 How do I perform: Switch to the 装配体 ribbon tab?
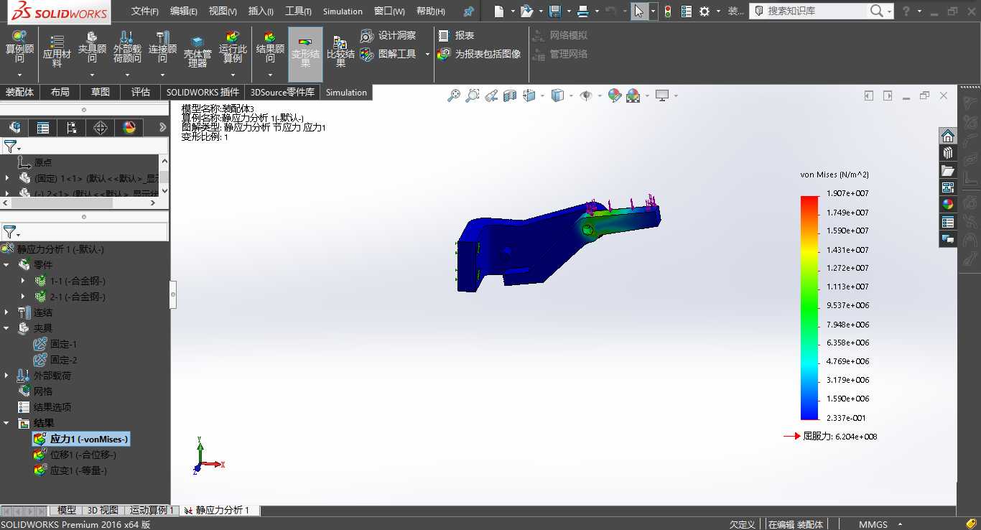pyautogui.click(x=19, y=92)
